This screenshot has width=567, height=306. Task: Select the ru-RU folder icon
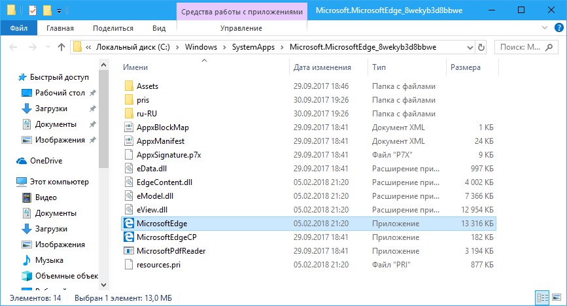point(129,114)
